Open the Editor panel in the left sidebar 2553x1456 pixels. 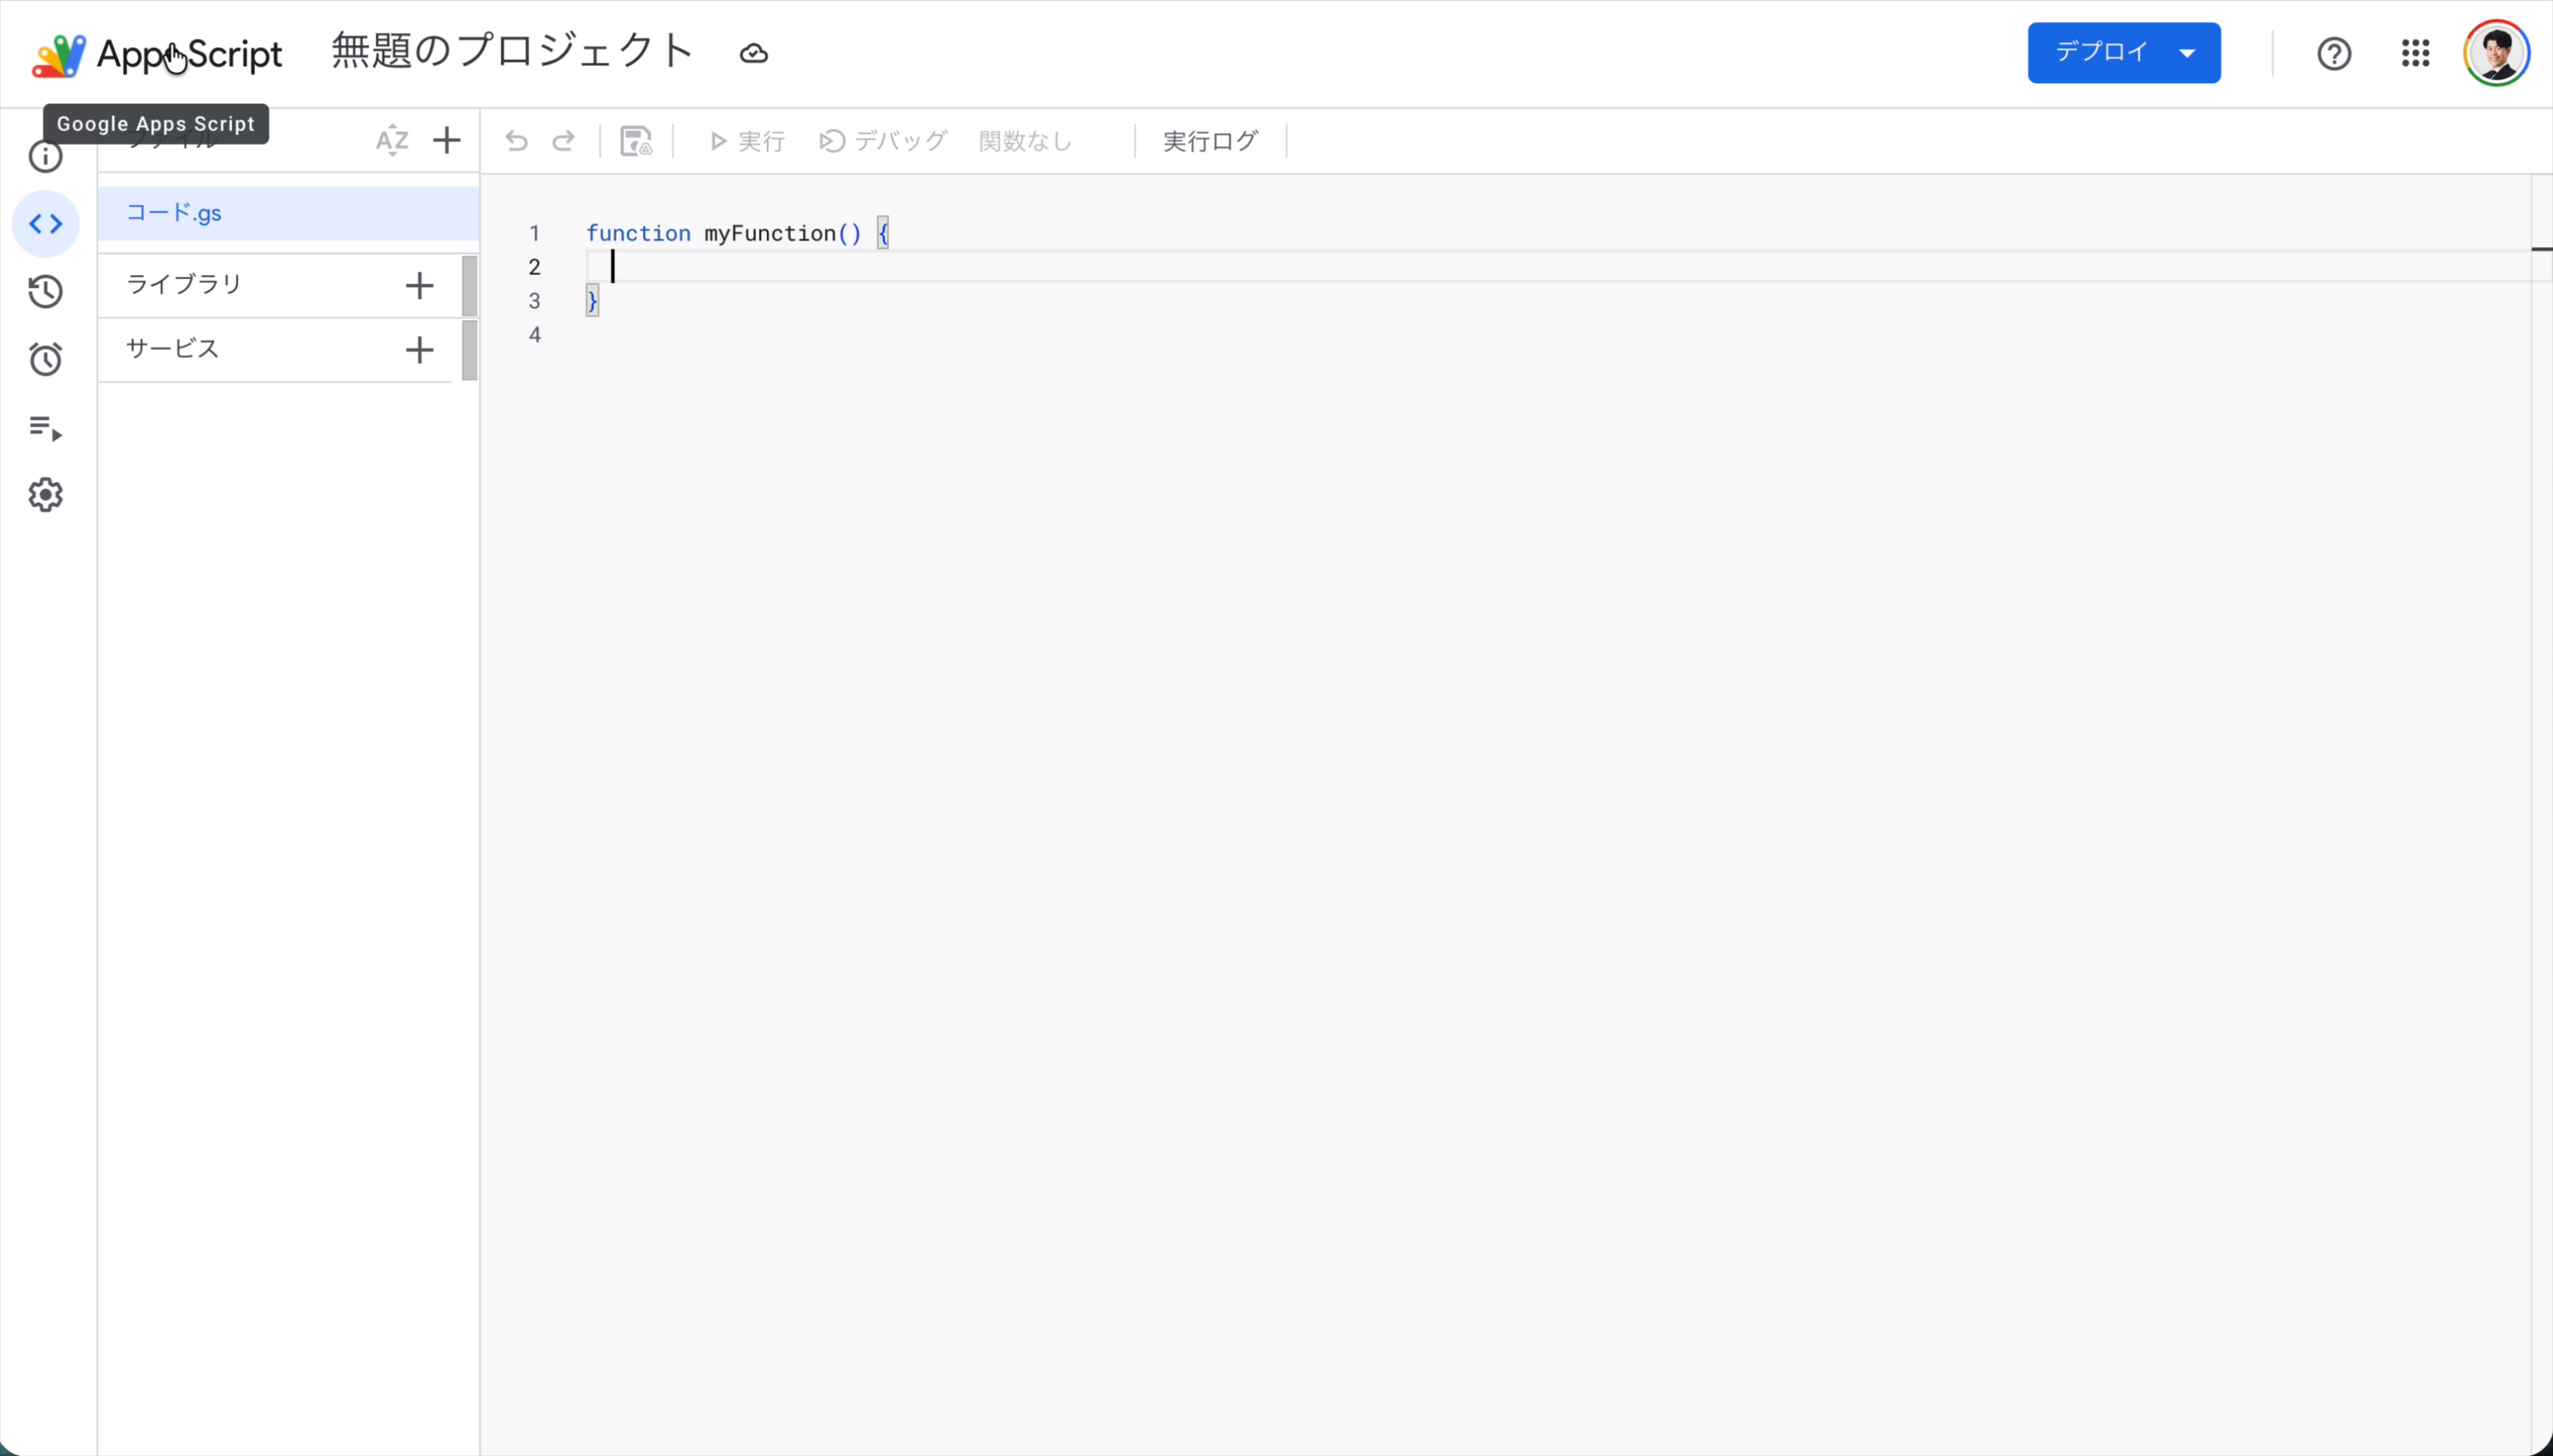tap(45, 224)
